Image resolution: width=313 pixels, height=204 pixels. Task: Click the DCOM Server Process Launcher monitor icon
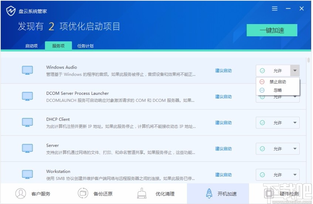(x=27, y=96)
